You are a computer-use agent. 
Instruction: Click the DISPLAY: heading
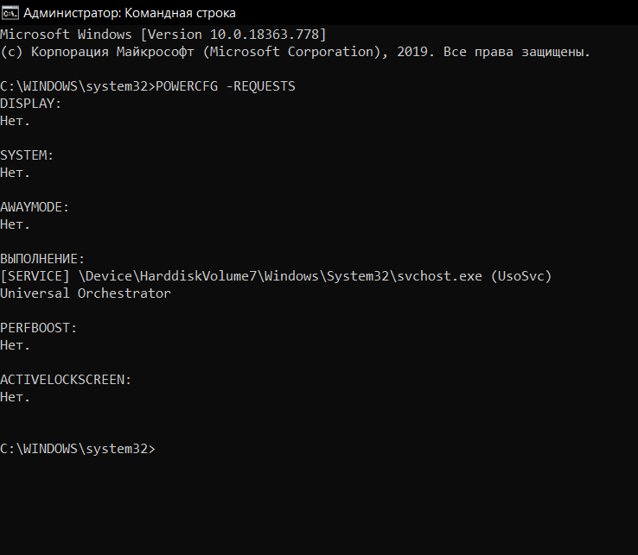[31, 104]
